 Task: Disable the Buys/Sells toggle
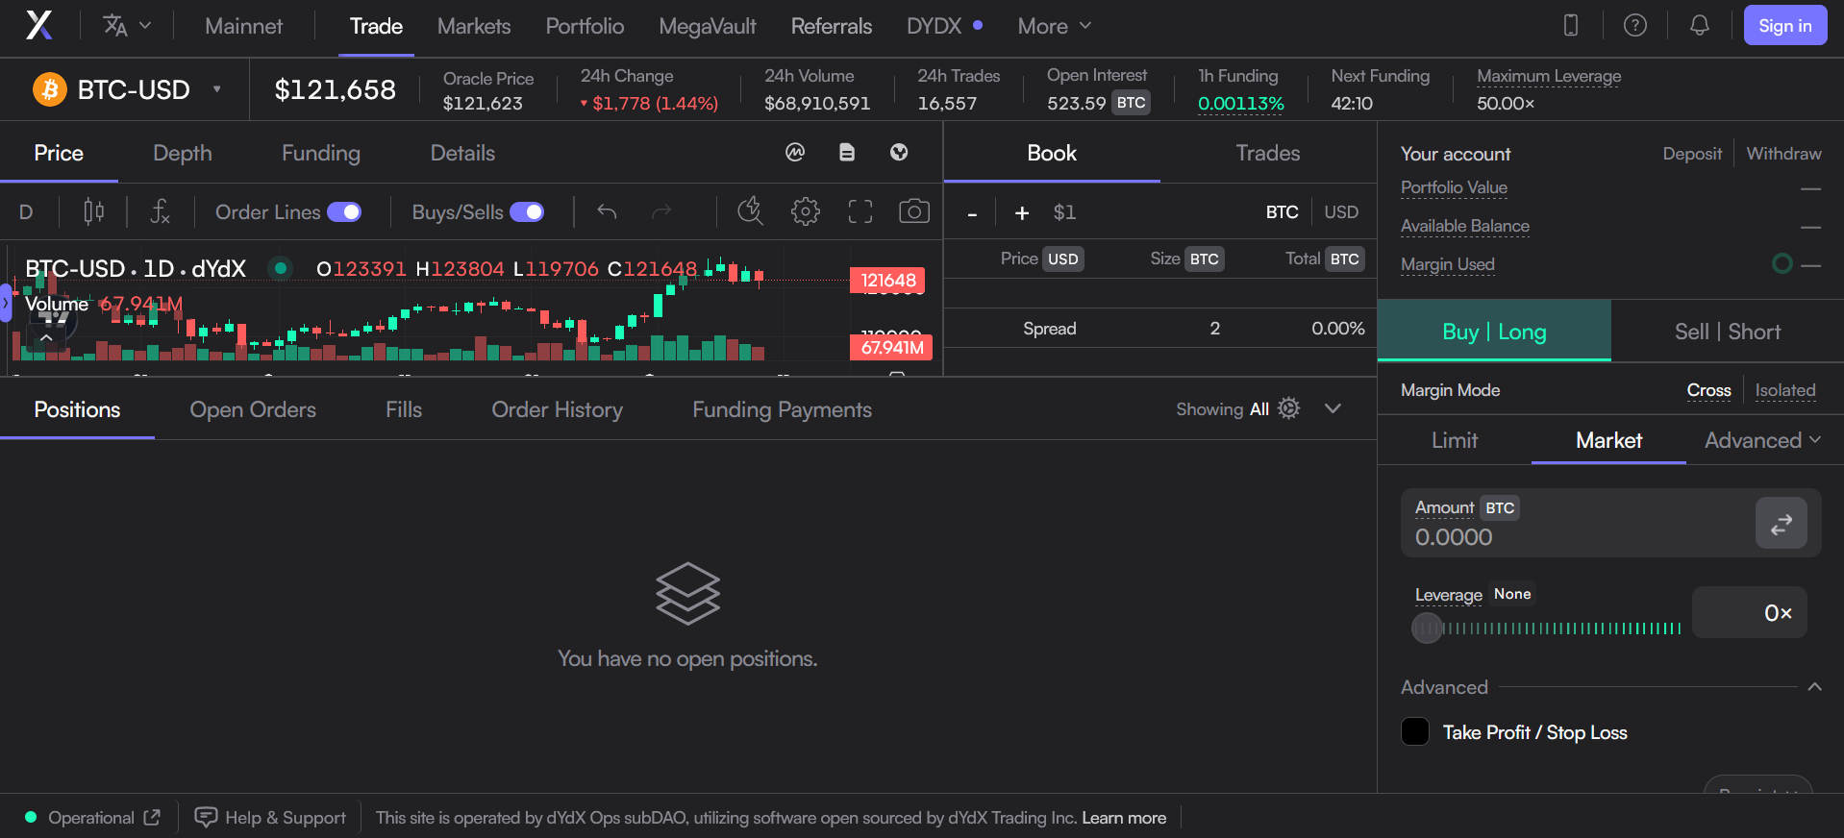[527, 212]
